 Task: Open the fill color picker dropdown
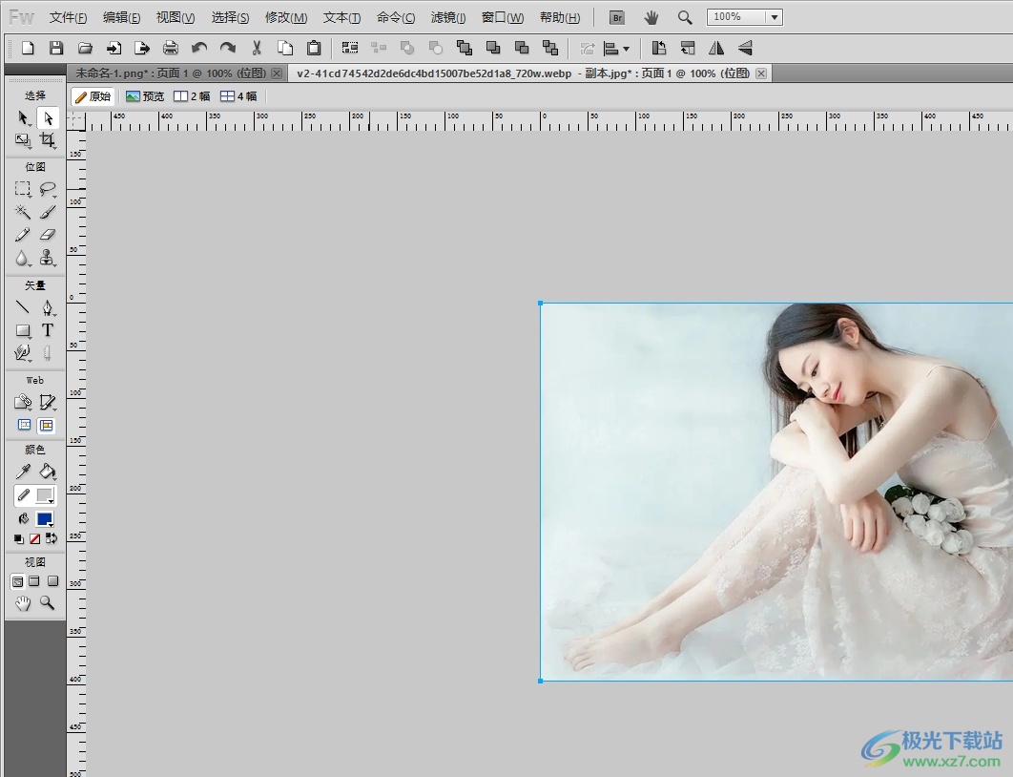click(x=45, y=519)
